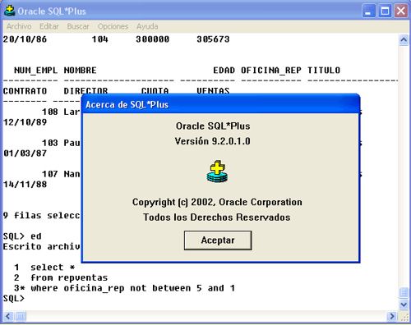Click the 'SQL> ed' command line
411x325 pixels.
[22, 236]
